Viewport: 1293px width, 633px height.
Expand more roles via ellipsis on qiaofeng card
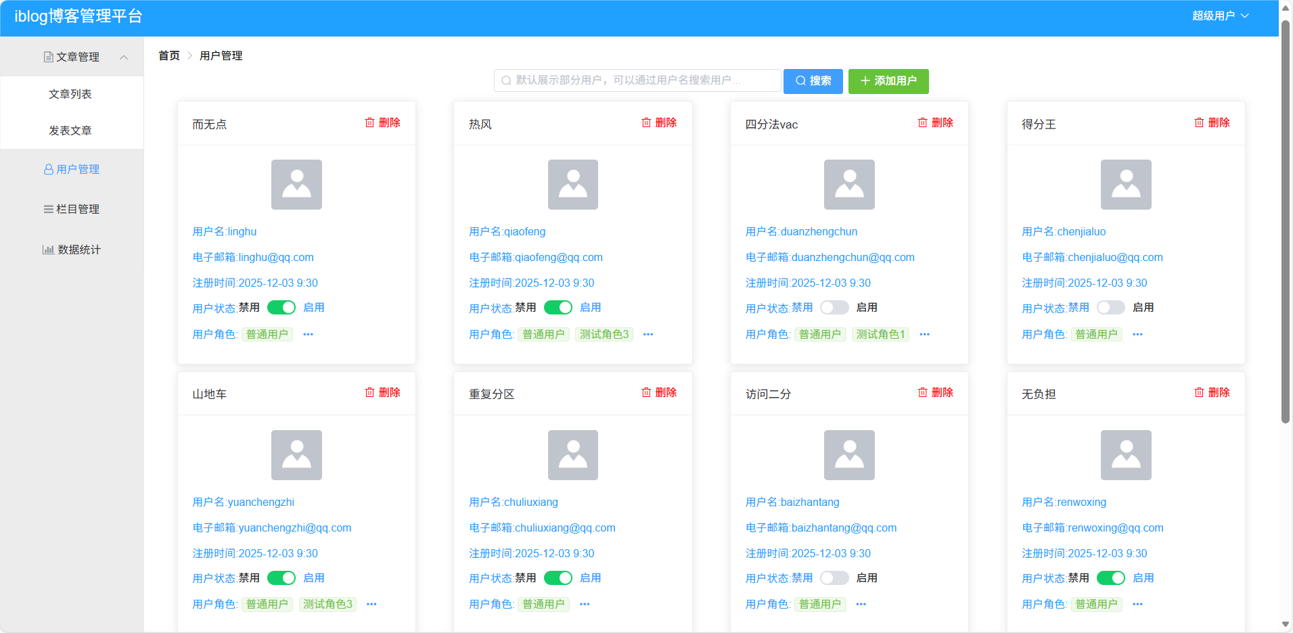[x=648, y=334]
